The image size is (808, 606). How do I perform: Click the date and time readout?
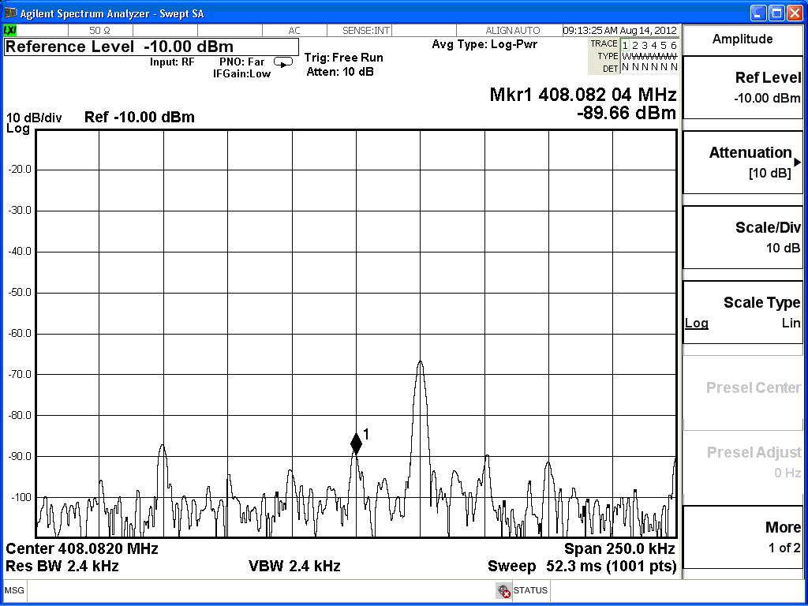point(620,31)
